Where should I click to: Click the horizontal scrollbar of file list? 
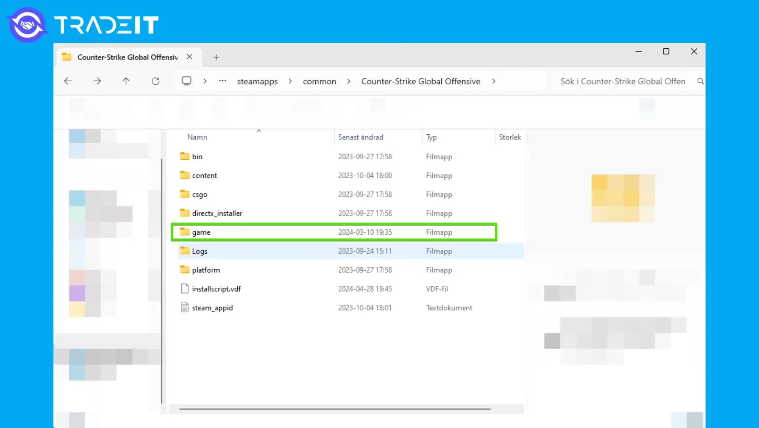pyautogui.click(x=335, y=409)
